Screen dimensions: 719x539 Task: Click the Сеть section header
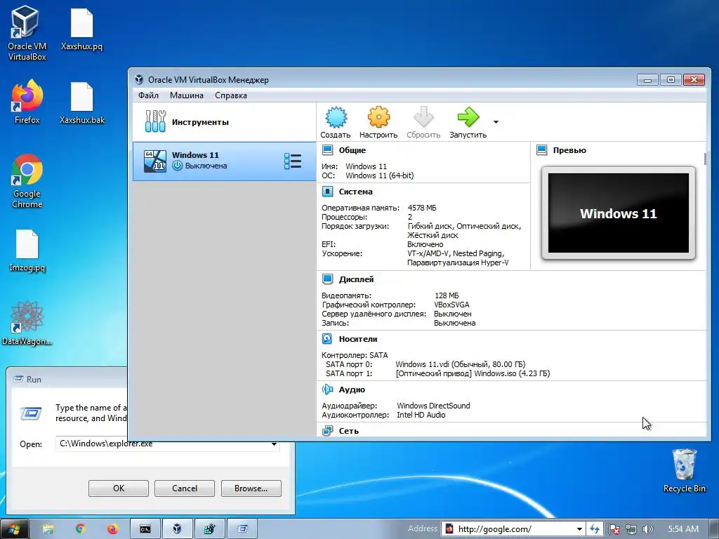(x=348, y=431)
